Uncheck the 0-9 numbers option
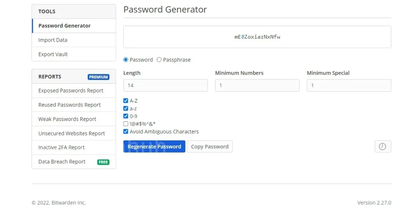399x224 pixels. point(125,116)
